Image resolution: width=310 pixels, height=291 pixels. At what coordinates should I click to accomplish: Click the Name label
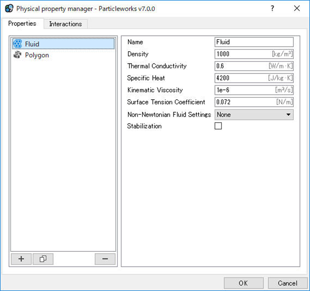(135, 42)
